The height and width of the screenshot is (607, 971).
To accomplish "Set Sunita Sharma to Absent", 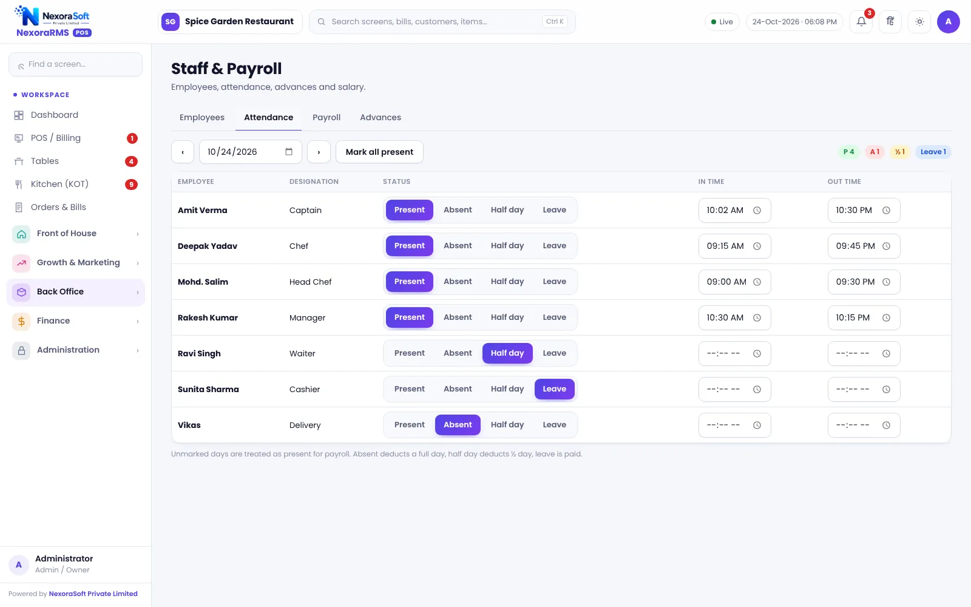I will click(458, 389).
